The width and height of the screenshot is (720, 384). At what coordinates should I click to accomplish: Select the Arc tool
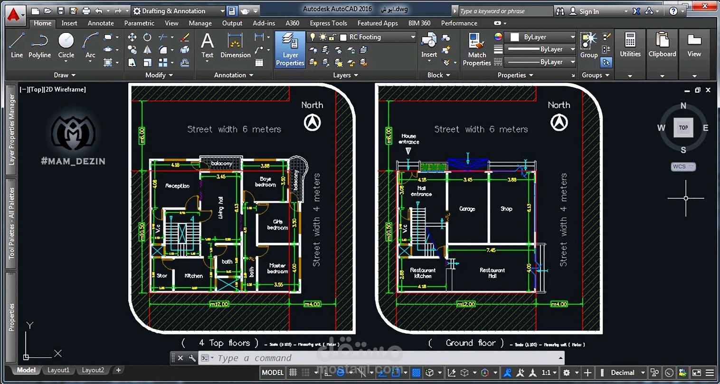click(90, 46)
